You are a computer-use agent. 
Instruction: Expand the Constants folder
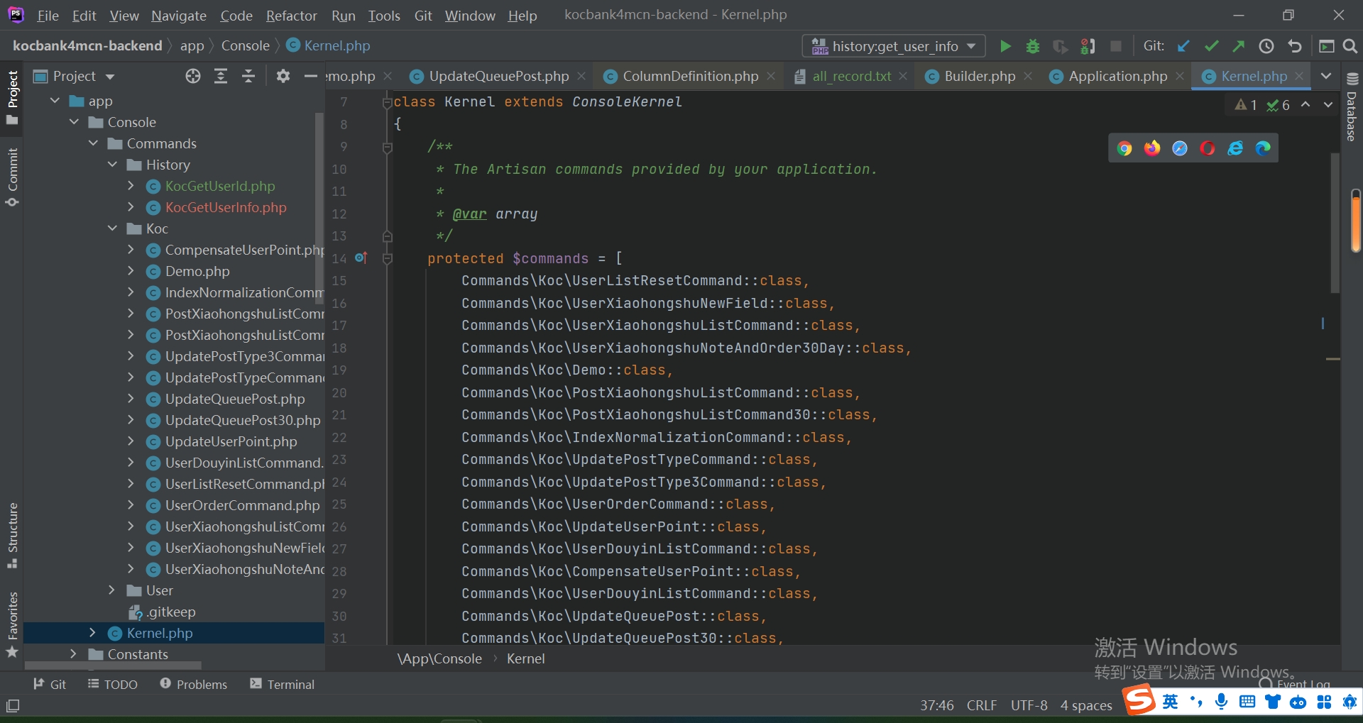[73, 654]
